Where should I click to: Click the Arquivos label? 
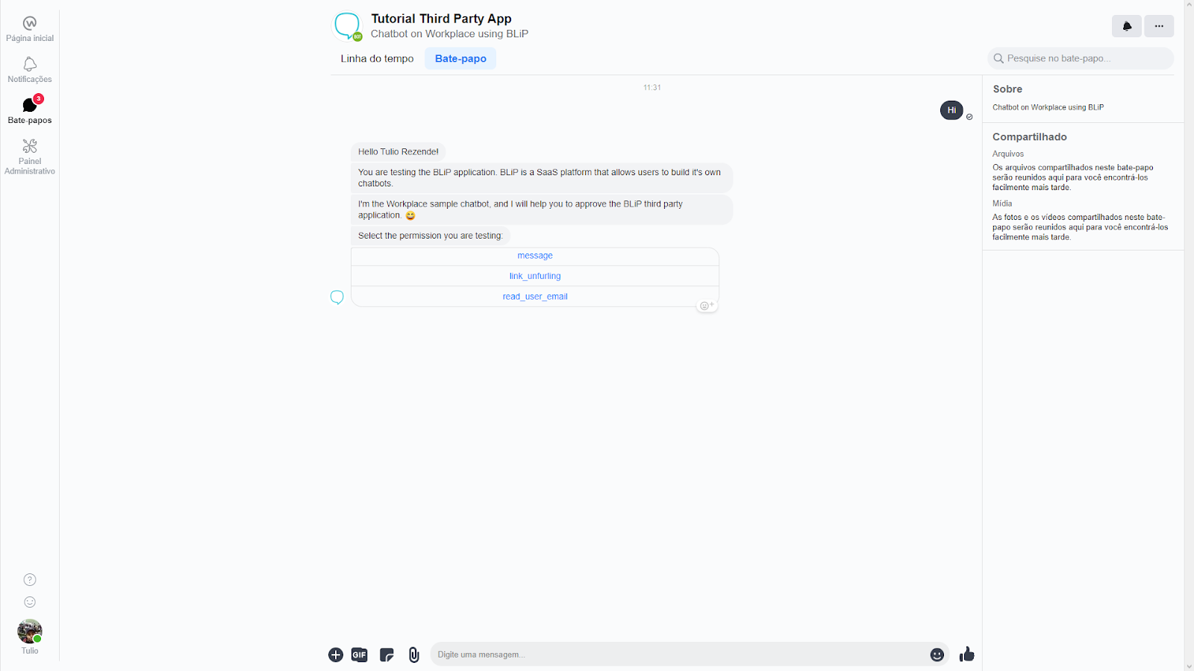(1008, 154)
